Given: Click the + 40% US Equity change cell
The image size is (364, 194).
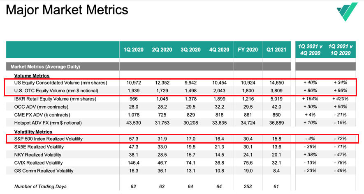Looking at the screenshot, I should [x=310, y=83].
